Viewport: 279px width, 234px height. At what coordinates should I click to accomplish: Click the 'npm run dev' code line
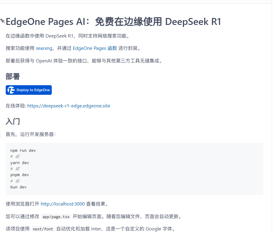pos(23,150)
